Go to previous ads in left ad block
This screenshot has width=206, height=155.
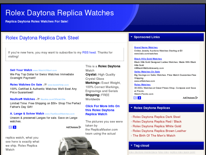coord(10,127)
